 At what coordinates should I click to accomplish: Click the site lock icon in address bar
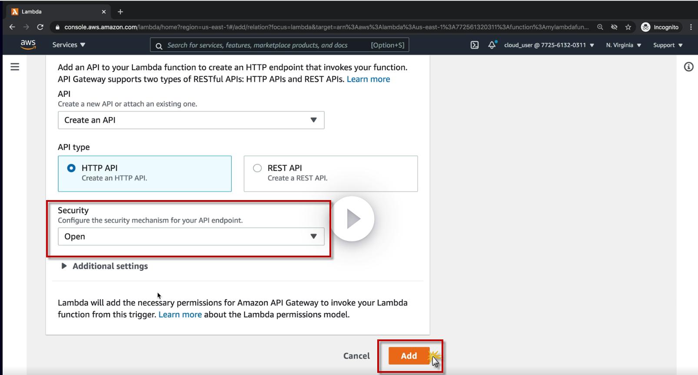point(57,27)
